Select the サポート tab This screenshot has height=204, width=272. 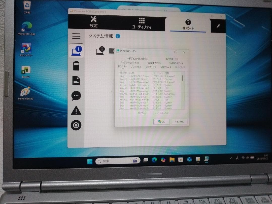point(188,25)
